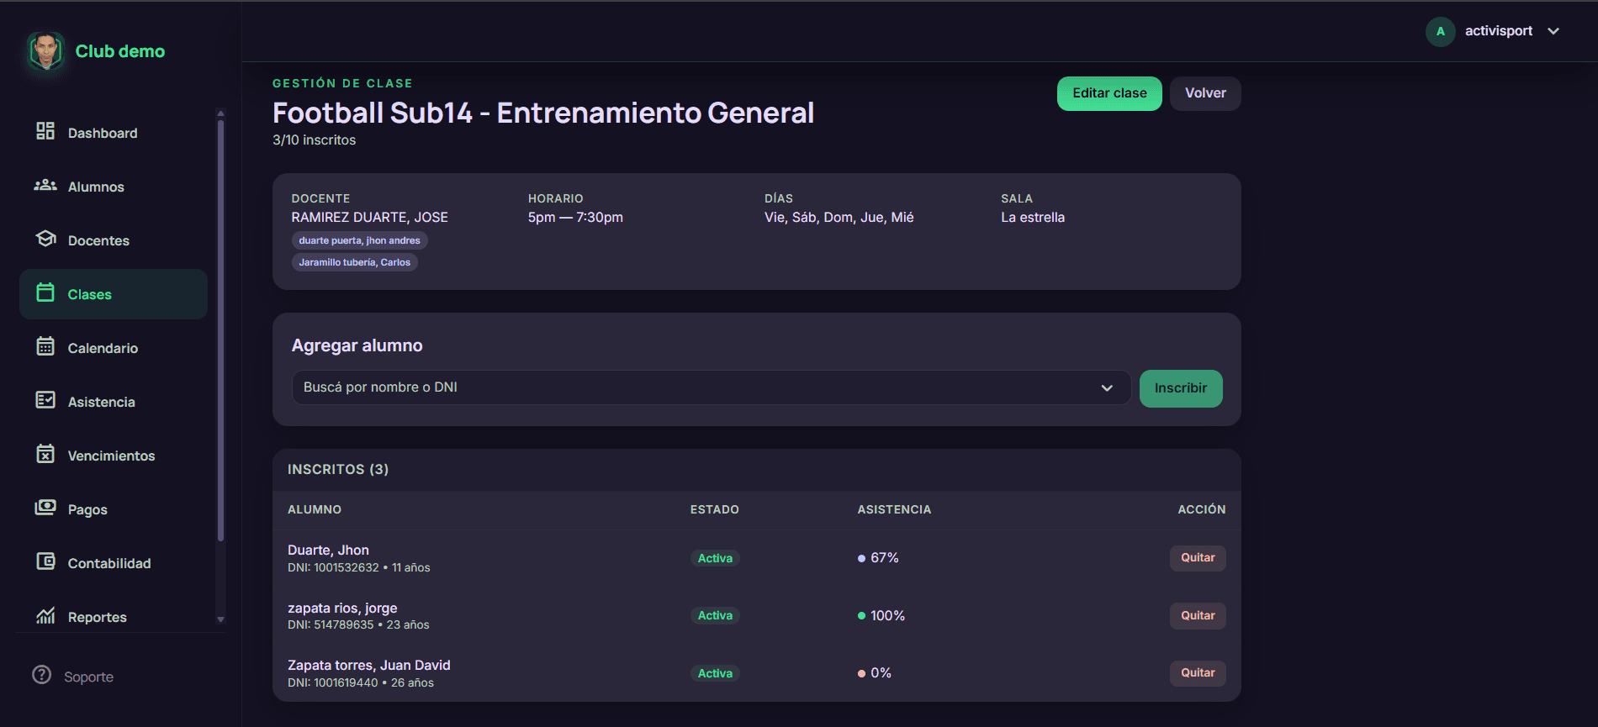This screenshot has width=1598, height=727.
Task: Open Dashboard via its grid icon
Action: click(x=45, y=131)
